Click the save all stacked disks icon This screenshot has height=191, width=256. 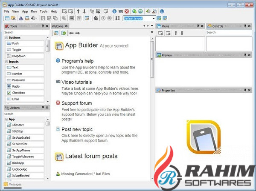(55, 18)
